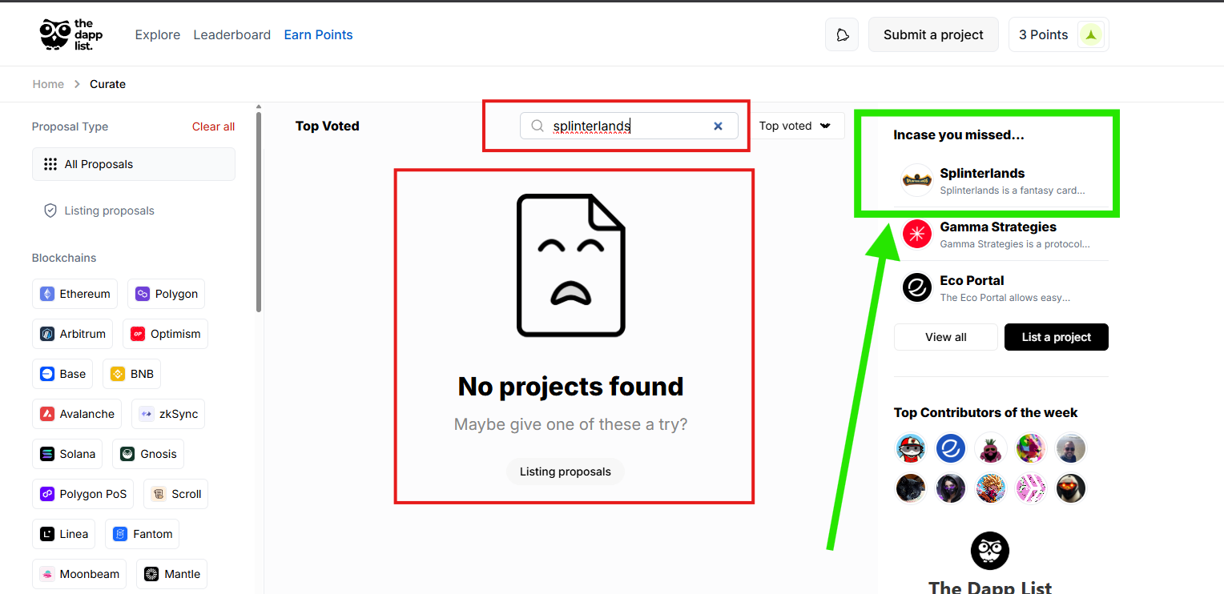
Task: Click the Gamma Strategies project title
Action: tap(998, 227)
